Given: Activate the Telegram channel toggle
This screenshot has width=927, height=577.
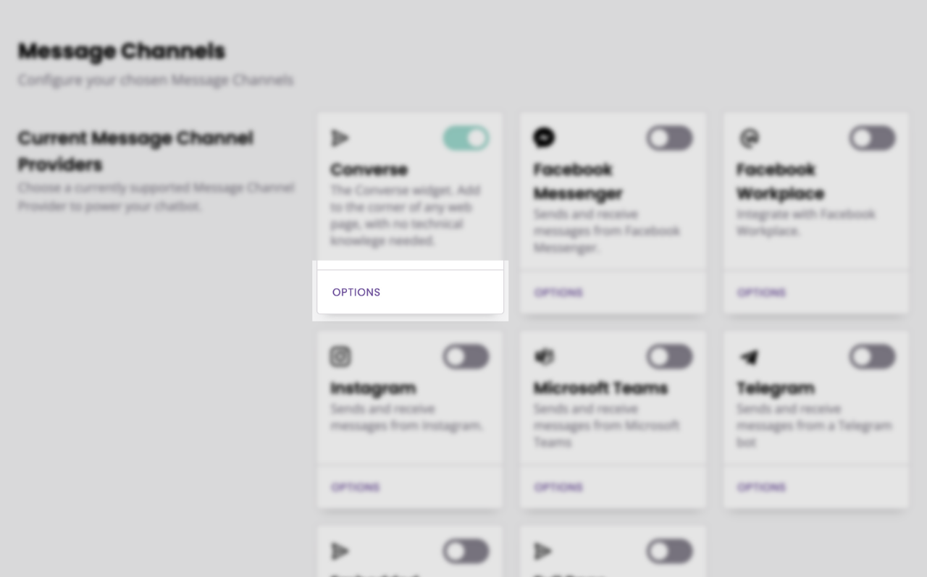Looking at the screenshot, I should click(872, 356).
